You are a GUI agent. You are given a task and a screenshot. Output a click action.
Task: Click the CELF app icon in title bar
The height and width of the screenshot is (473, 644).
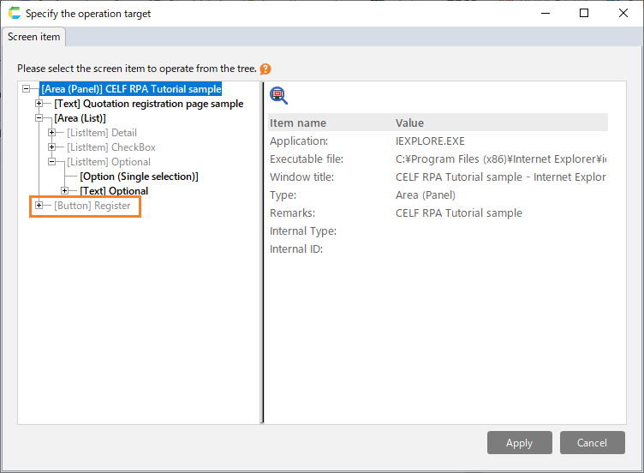tap(14, 14)
